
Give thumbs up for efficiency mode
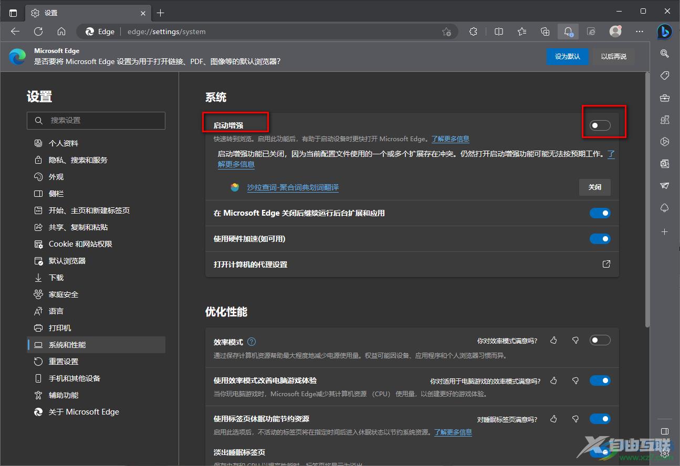pyautogui.click(x=553, y=341)
